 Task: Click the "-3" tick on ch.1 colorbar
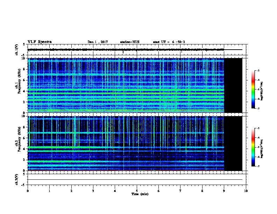click(x=258, y=70)
